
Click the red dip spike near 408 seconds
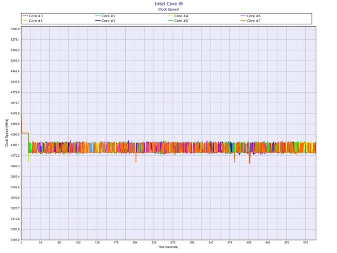[x=249, y=159]
